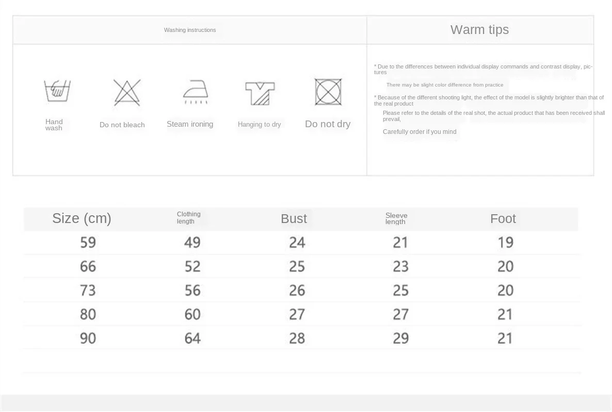Click the Sleeve length column header
The height and width of the screenshot is (412, 612).
(396, 218)
